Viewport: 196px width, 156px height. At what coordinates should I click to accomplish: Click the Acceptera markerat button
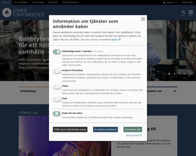point(106,129)
